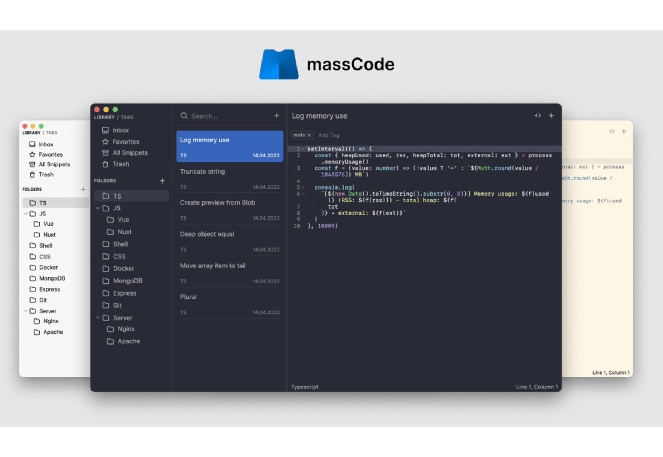This screenshot has width=663, height=457.
Task: Click Git folder icon in light window
Action: (x=33, y=300)
